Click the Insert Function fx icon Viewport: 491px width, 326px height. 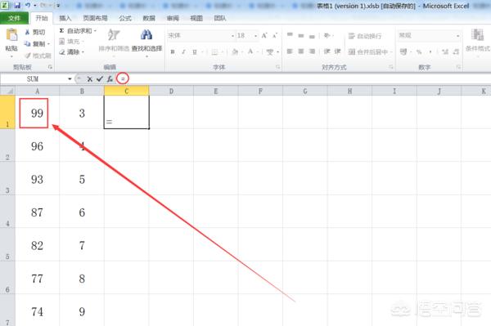(x=110, y=79)
